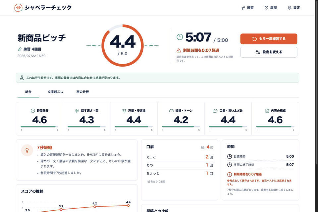Screen dimensions: 318x212
Task: Click the microphone icon beside 練習 4回目
Action: click(x=20, y=49)
